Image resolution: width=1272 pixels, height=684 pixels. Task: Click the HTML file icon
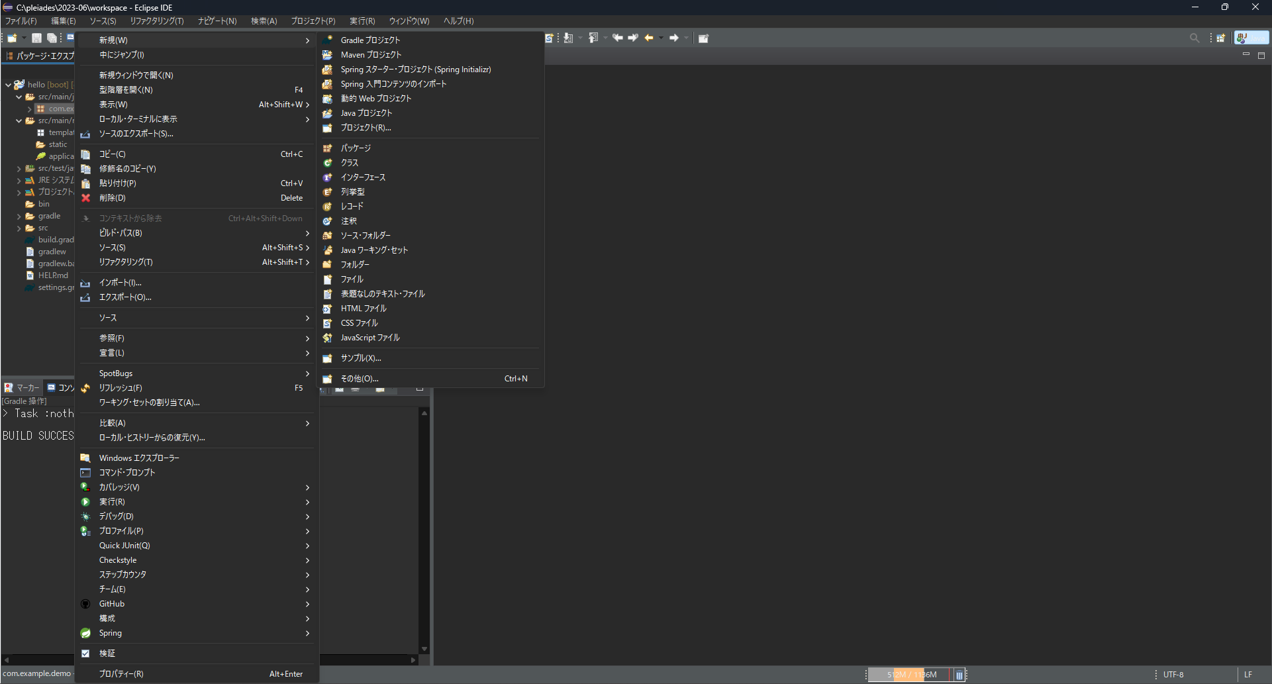(x=327, y=309)
